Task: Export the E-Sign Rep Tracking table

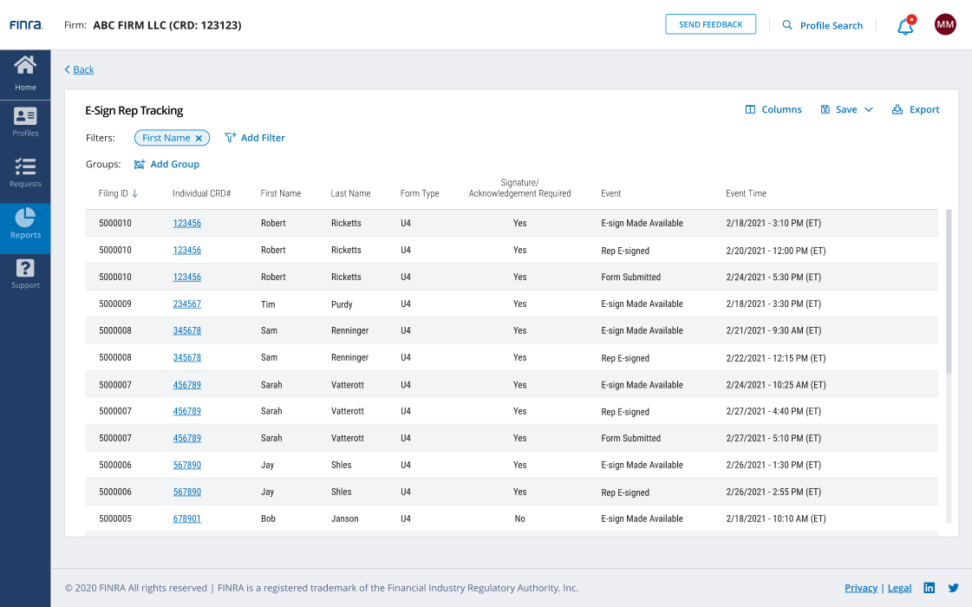Action: 916,109
